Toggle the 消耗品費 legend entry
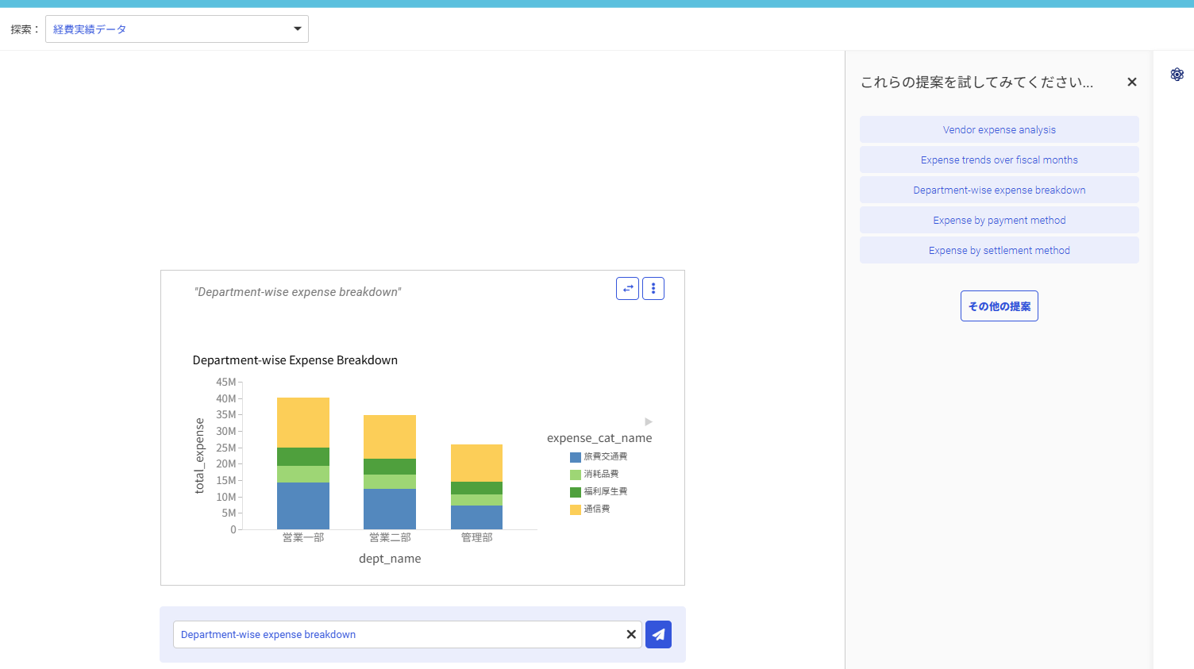The image size is (1194, 669). (x=595, y=474)
